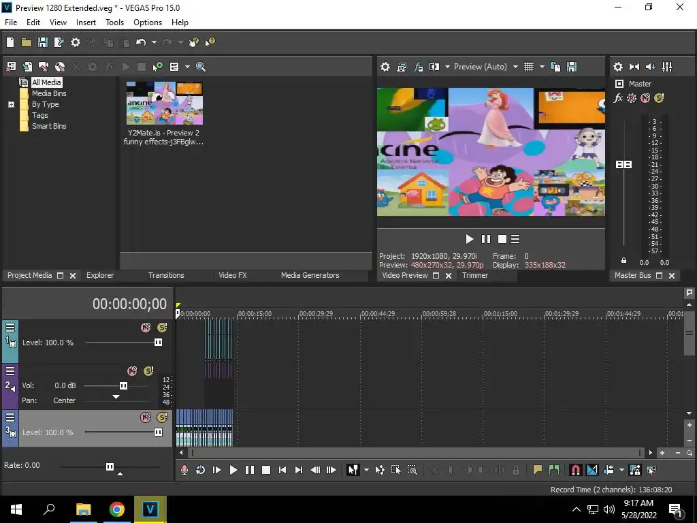Click the Extract Audio from CD icon

click(60, 67)
